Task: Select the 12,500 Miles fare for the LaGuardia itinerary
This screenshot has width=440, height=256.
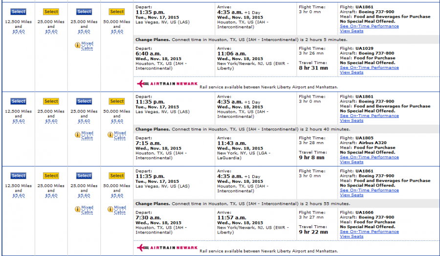Action: [18, 101]
